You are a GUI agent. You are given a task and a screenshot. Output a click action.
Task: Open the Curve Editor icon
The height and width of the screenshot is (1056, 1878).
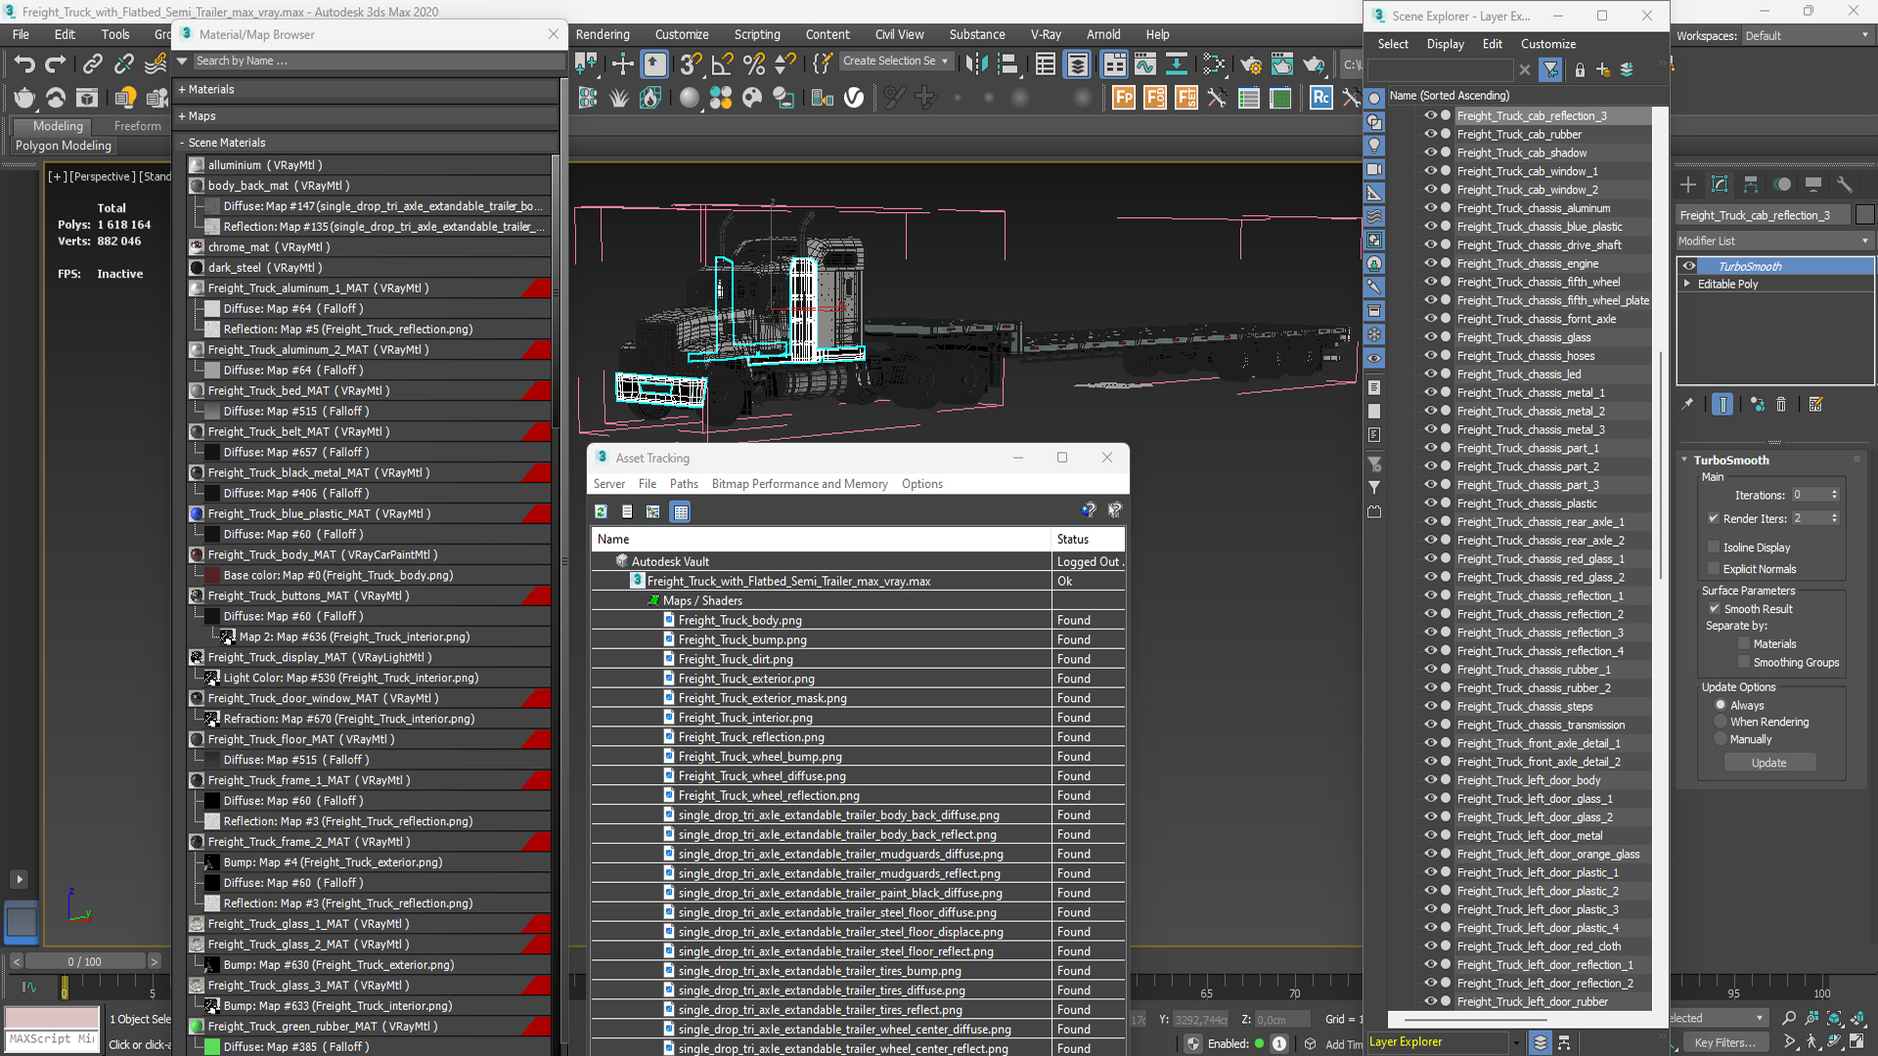tap(1144, 65)
